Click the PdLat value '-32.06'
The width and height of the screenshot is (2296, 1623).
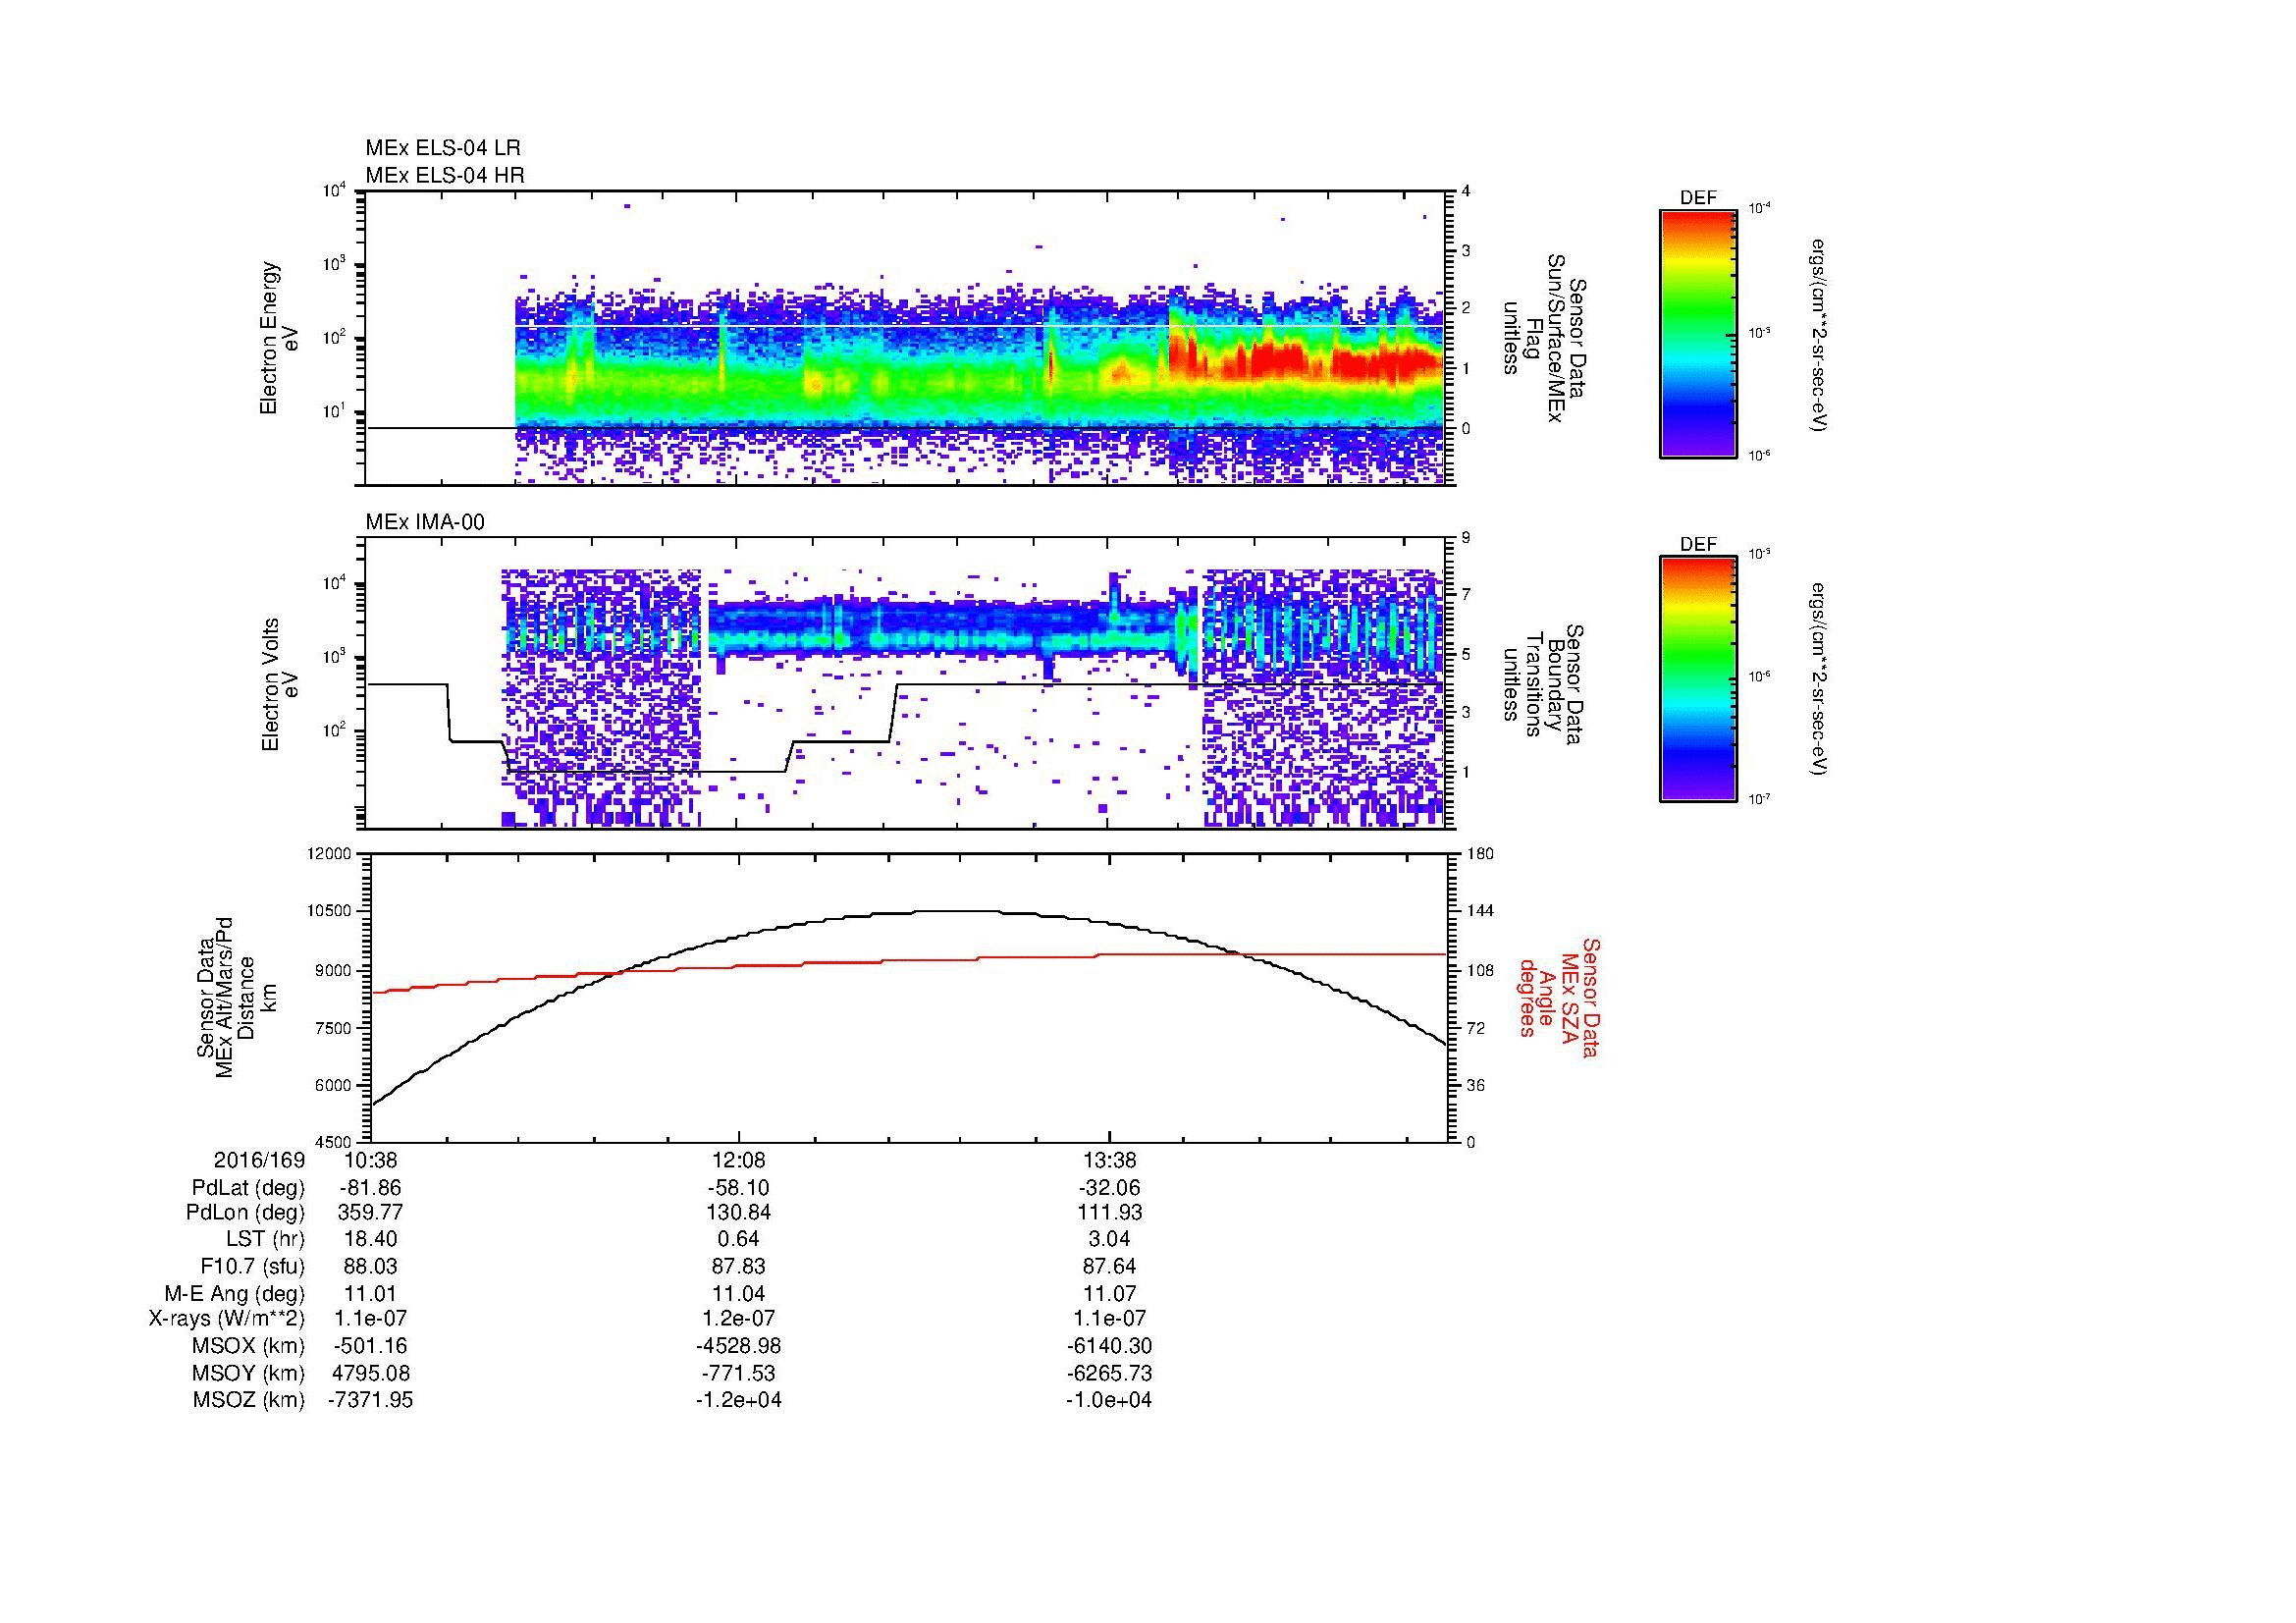pyautogui.click(x=1109, y=1188)
